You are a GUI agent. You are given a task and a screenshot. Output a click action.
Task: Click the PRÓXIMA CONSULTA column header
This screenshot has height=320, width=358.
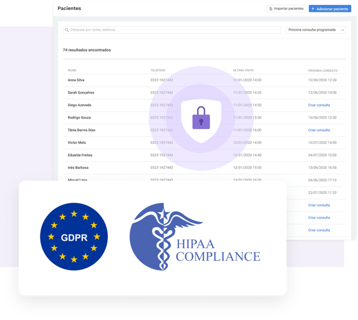322,70
